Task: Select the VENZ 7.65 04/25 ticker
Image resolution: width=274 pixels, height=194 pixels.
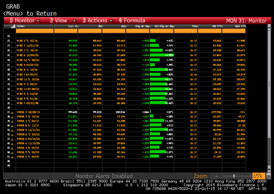Action: point(27,74)
